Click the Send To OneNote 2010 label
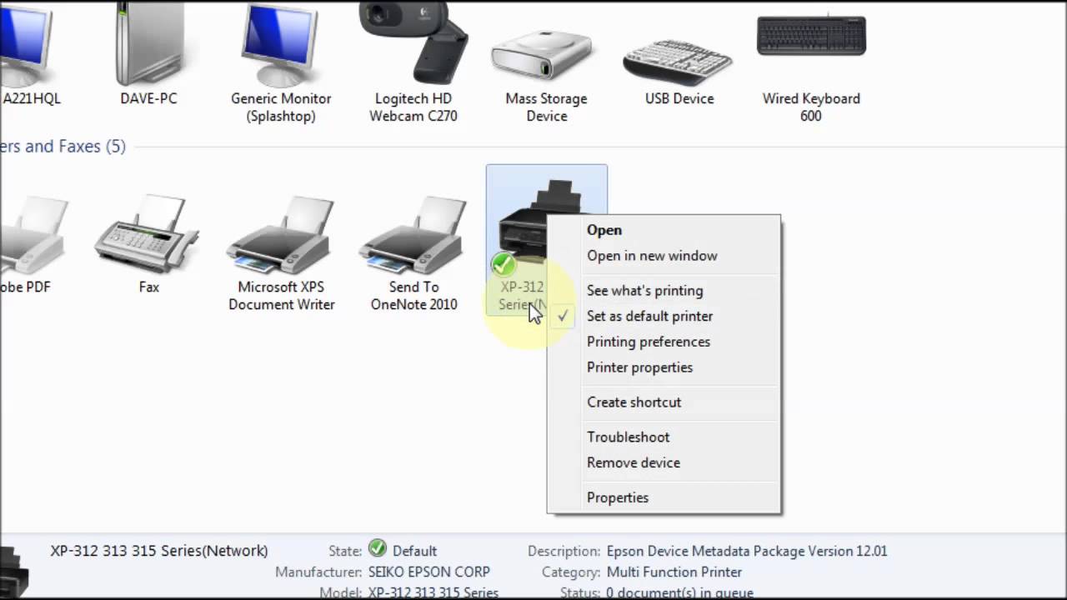 click(413, 295)
